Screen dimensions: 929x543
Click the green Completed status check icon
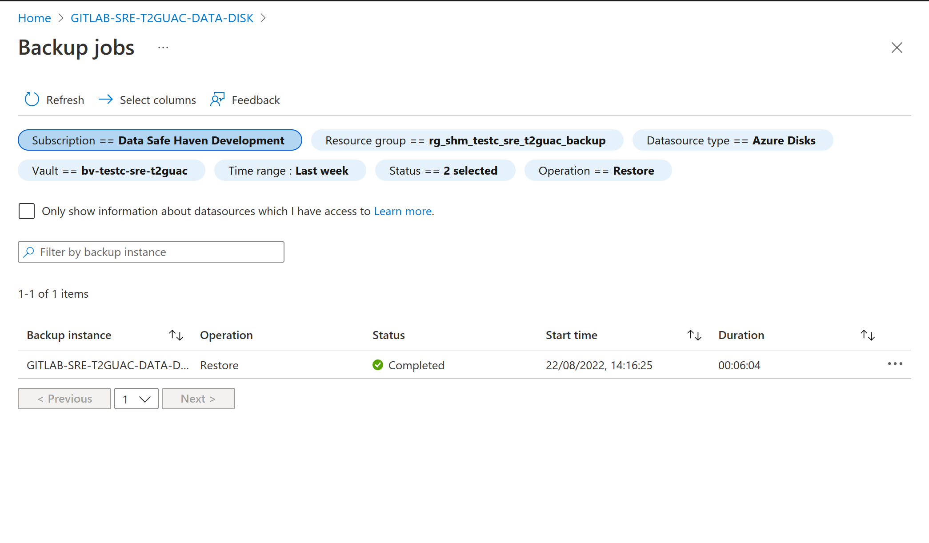(x=378, y=365)
